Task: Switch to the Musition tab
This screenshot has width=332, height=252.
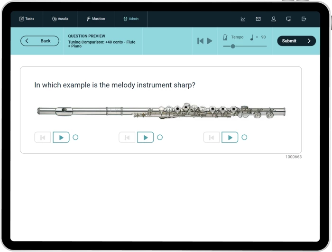Action: pyautogui.click(x=95, y=19)
